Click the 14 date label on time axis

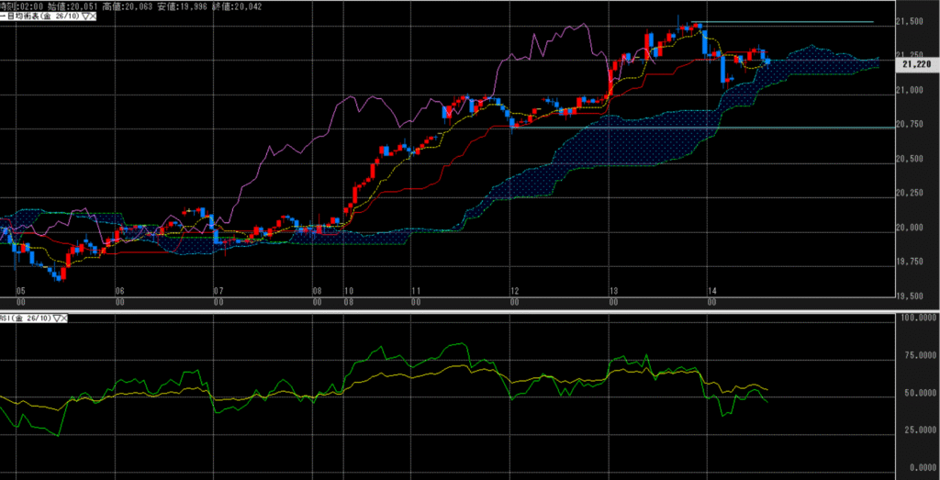711,288
